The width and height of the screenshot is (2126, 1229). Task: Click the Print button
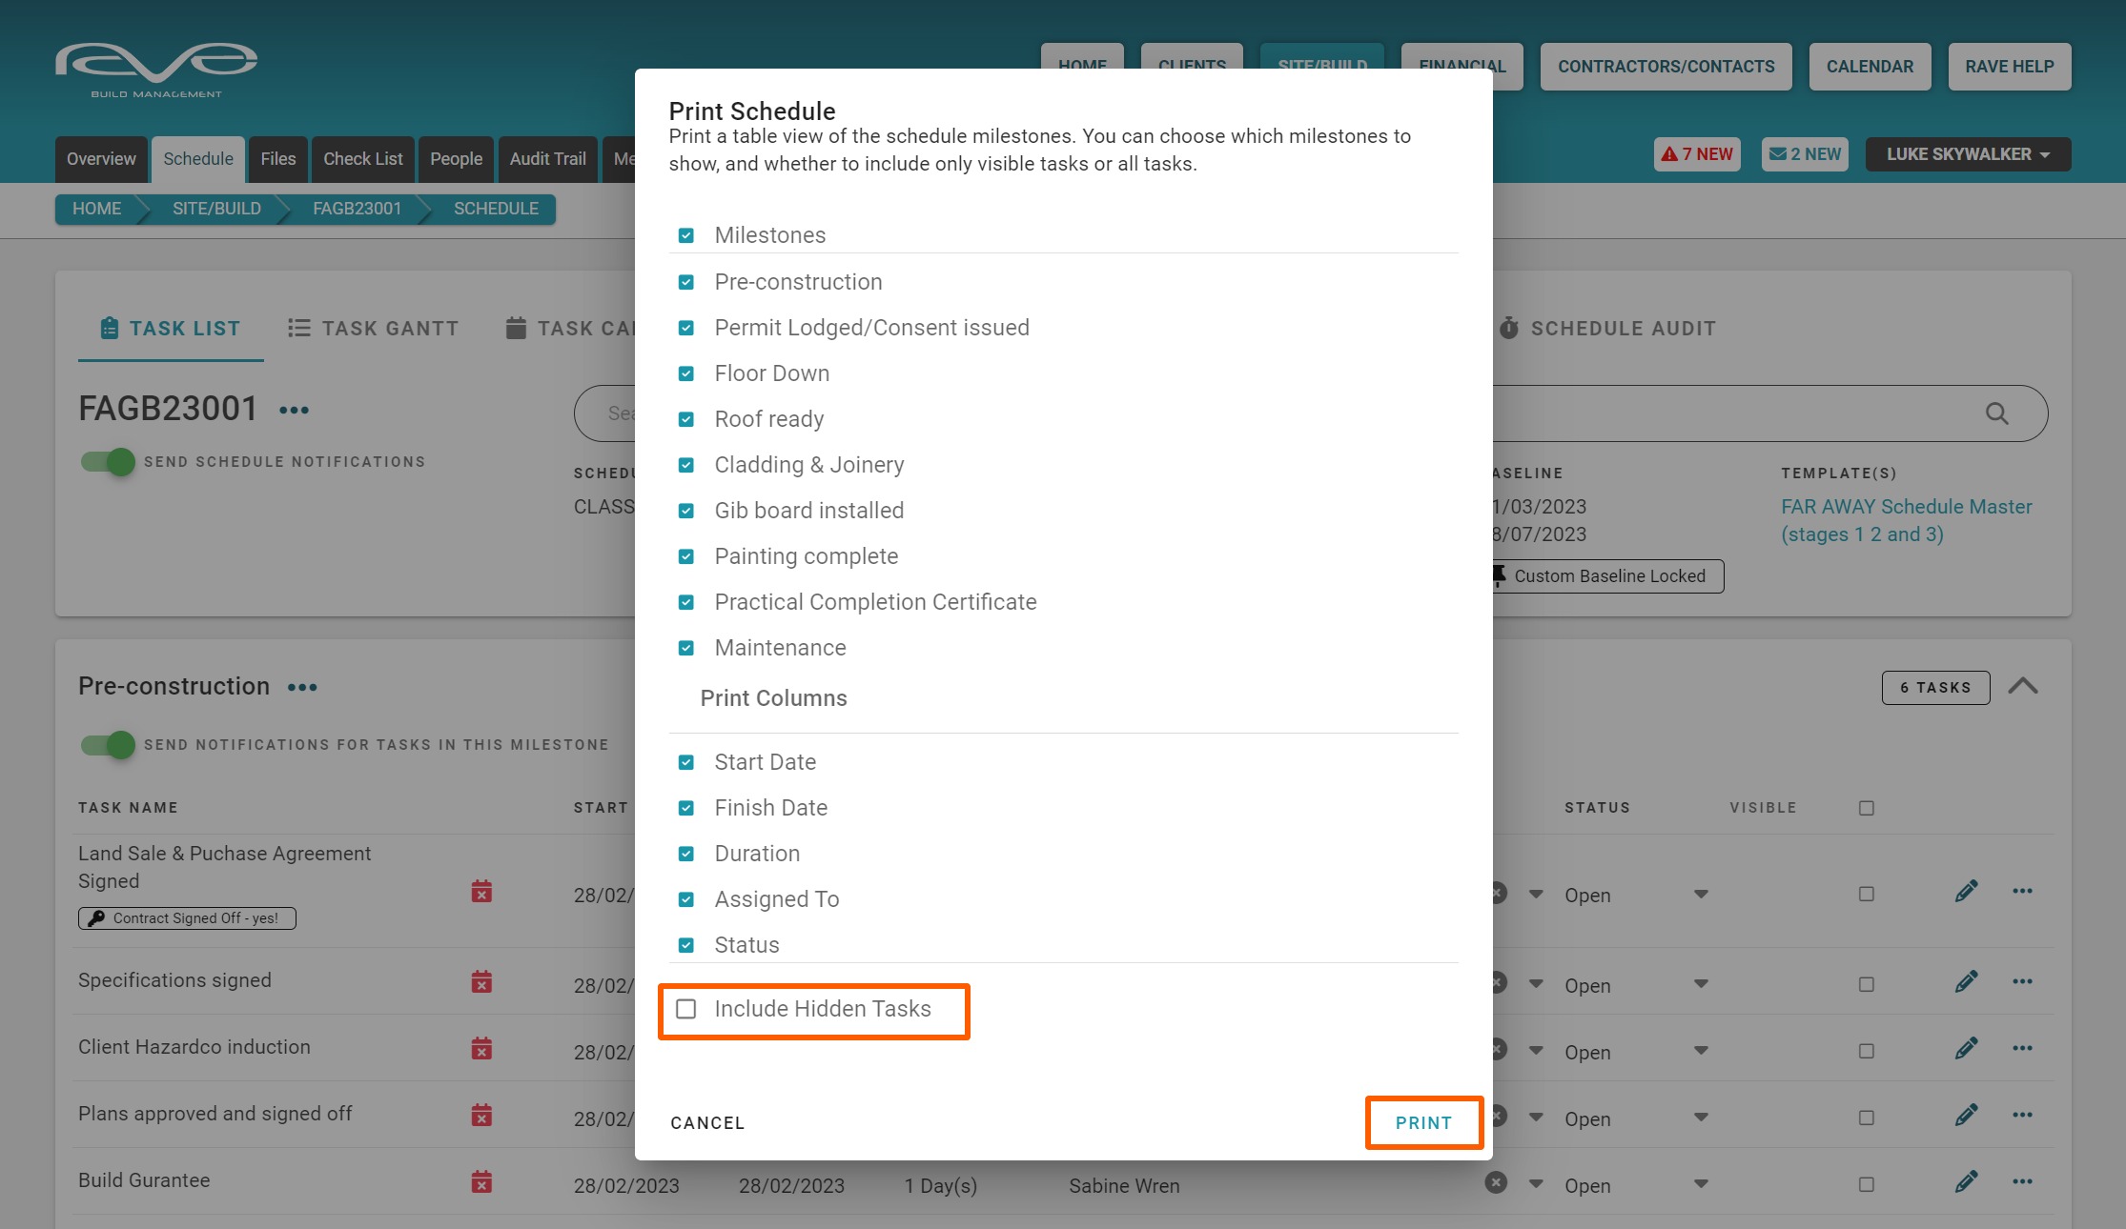pos(1423,1122)
